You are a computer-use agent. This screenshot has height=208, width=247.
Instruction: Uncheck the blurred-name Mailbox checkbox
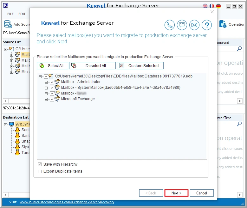coord(52,94)
